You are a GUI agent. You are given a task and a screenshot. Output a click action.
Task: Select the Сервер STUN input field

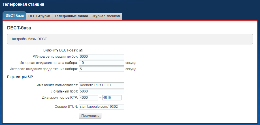(x=102, y=107)
